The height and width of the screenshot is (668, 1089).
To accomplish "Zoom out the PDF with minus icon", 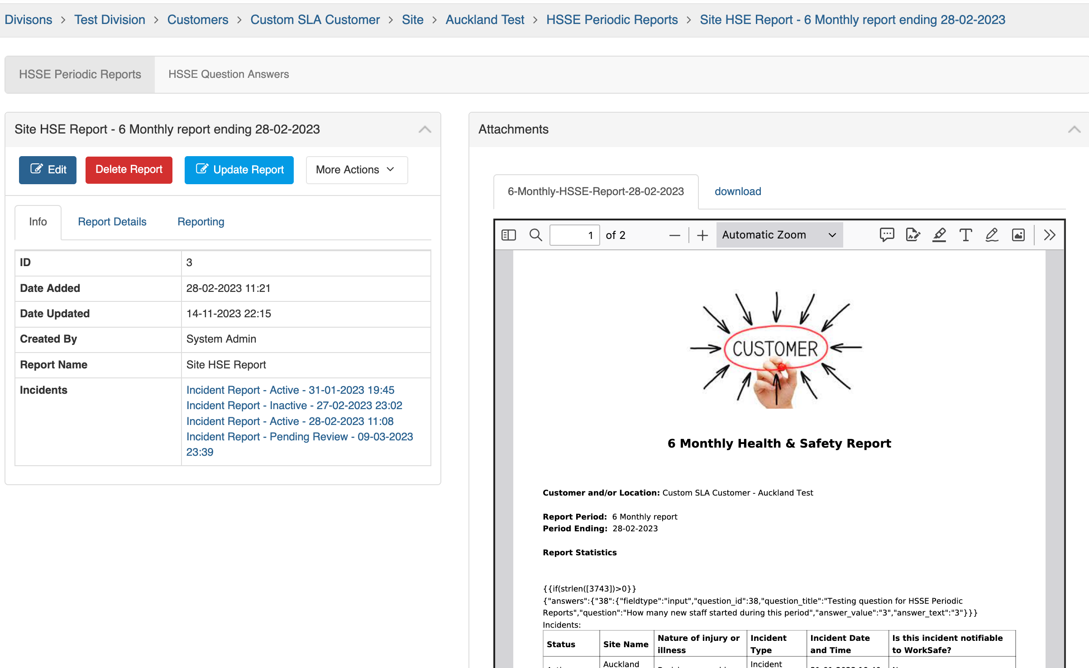I will coord(674,235).
